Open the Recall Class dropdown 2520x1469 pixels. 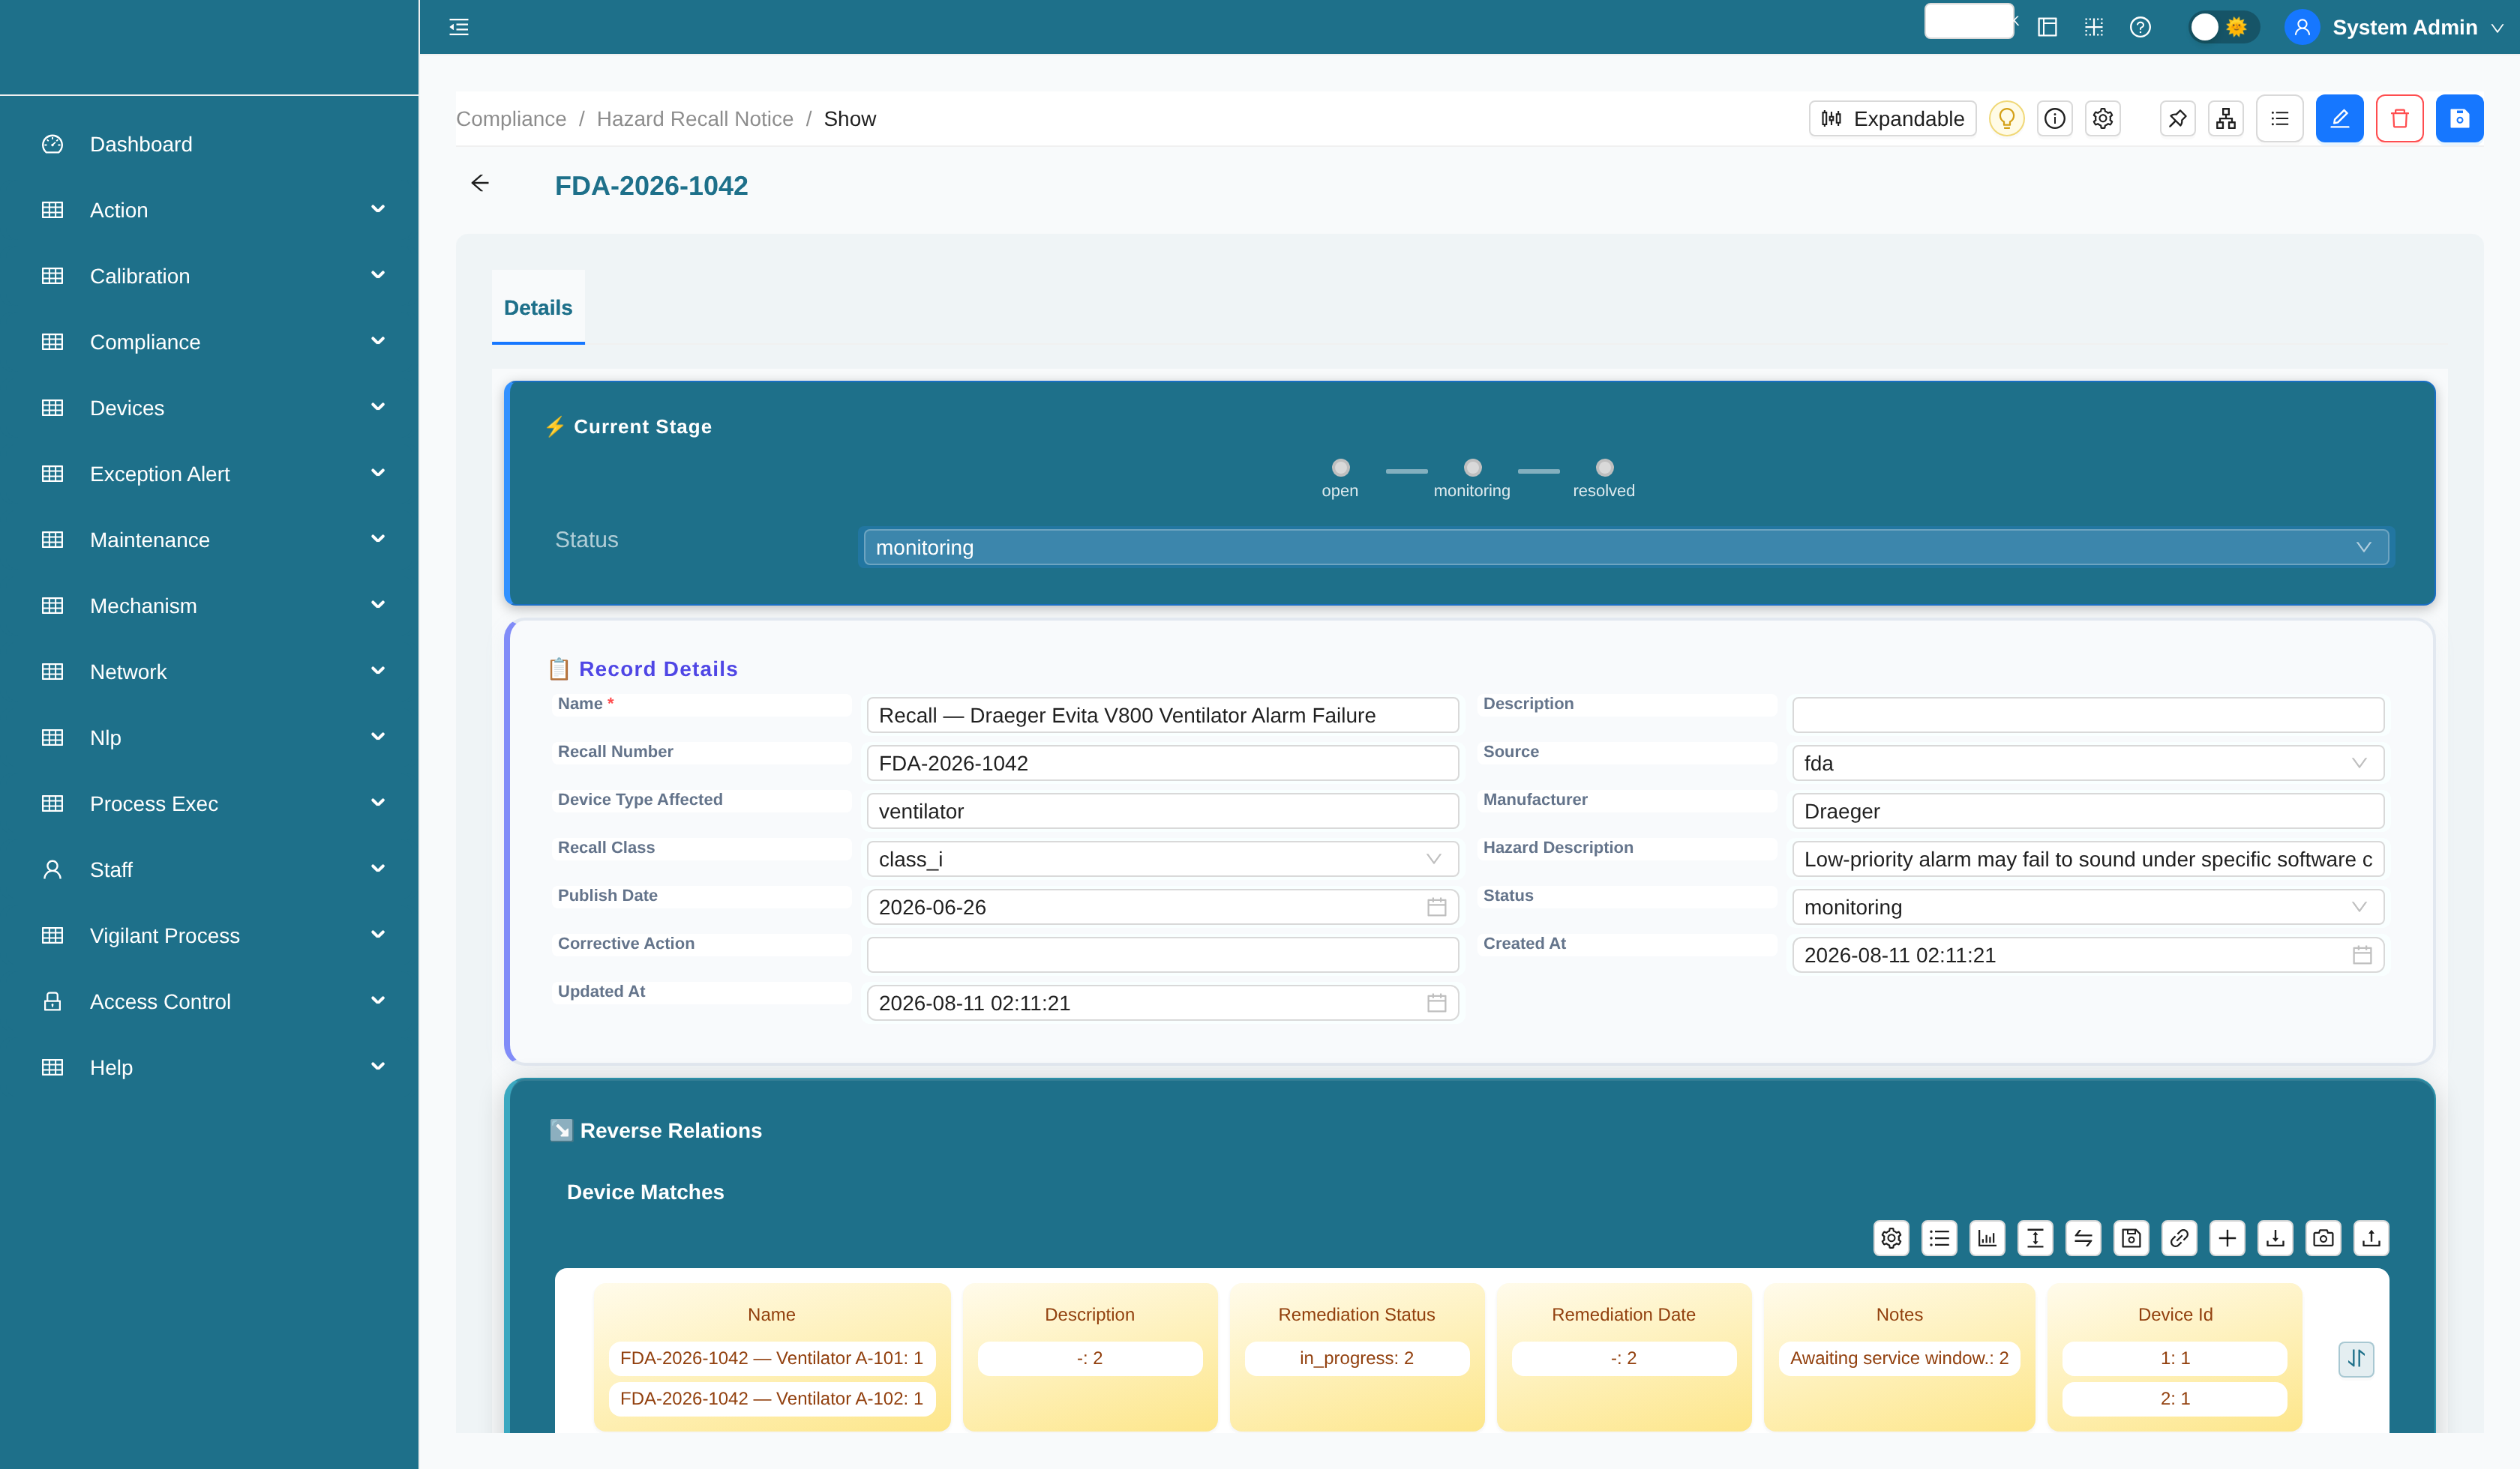(x=1162, y=860)
